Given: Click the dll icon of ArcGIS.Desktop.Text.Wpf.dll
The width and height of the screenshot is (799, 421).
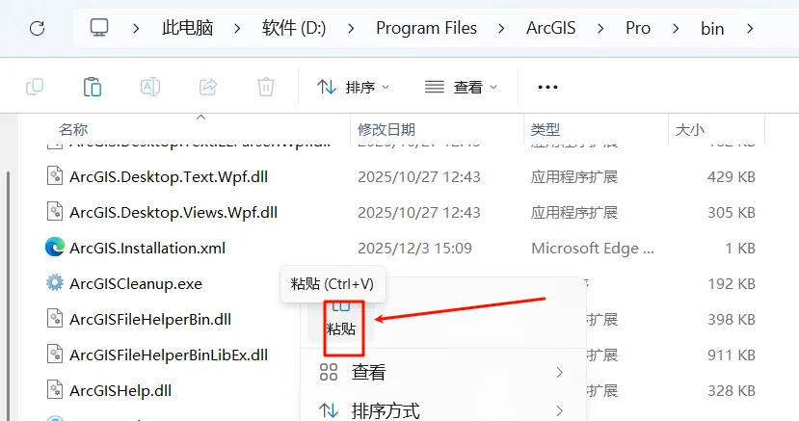Looking at the screenshot, I should pos(55,175).
